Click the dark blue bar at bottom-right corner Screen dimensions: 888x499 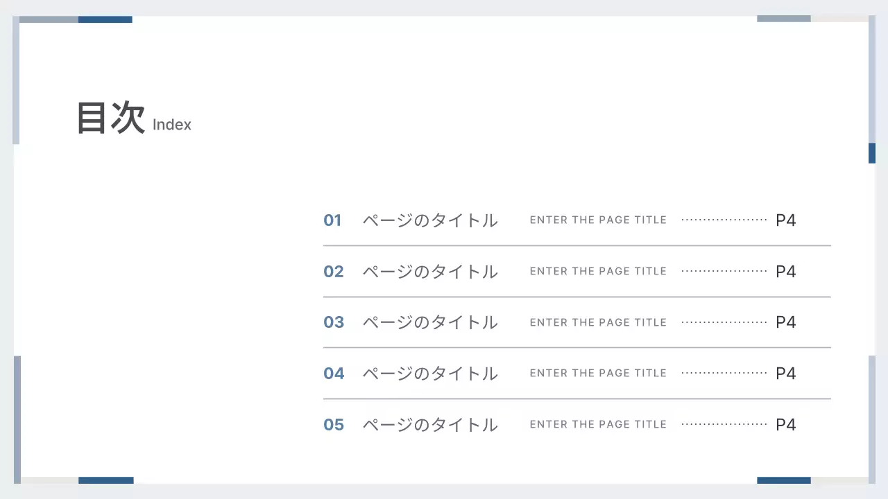point(783,480)
